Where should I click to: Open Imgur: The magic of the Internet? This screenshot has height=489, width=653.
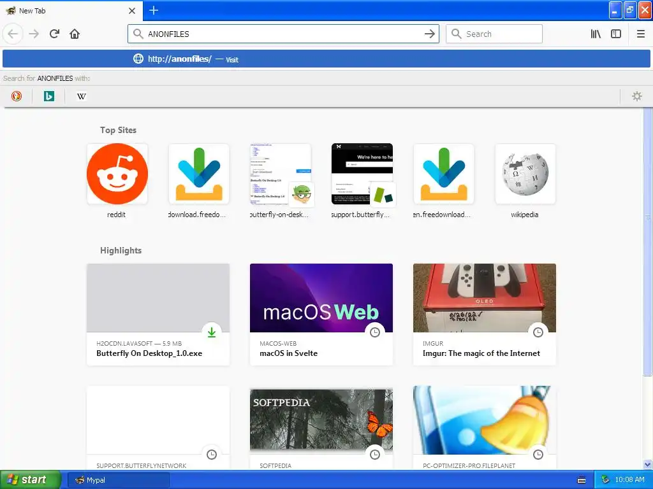(485, 315)
